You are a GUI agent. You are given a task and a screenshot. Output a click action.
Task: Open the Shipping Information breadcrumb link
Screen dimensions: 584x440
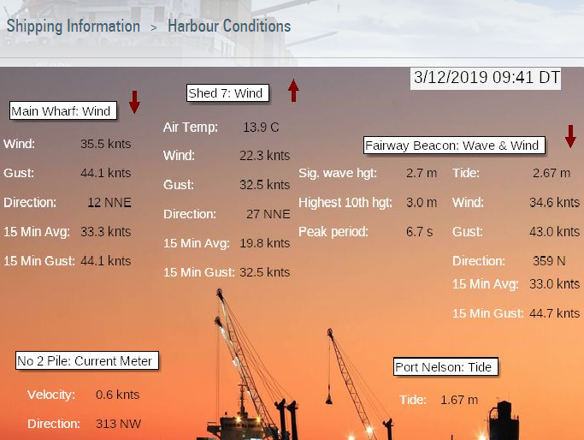pos(74,27)
